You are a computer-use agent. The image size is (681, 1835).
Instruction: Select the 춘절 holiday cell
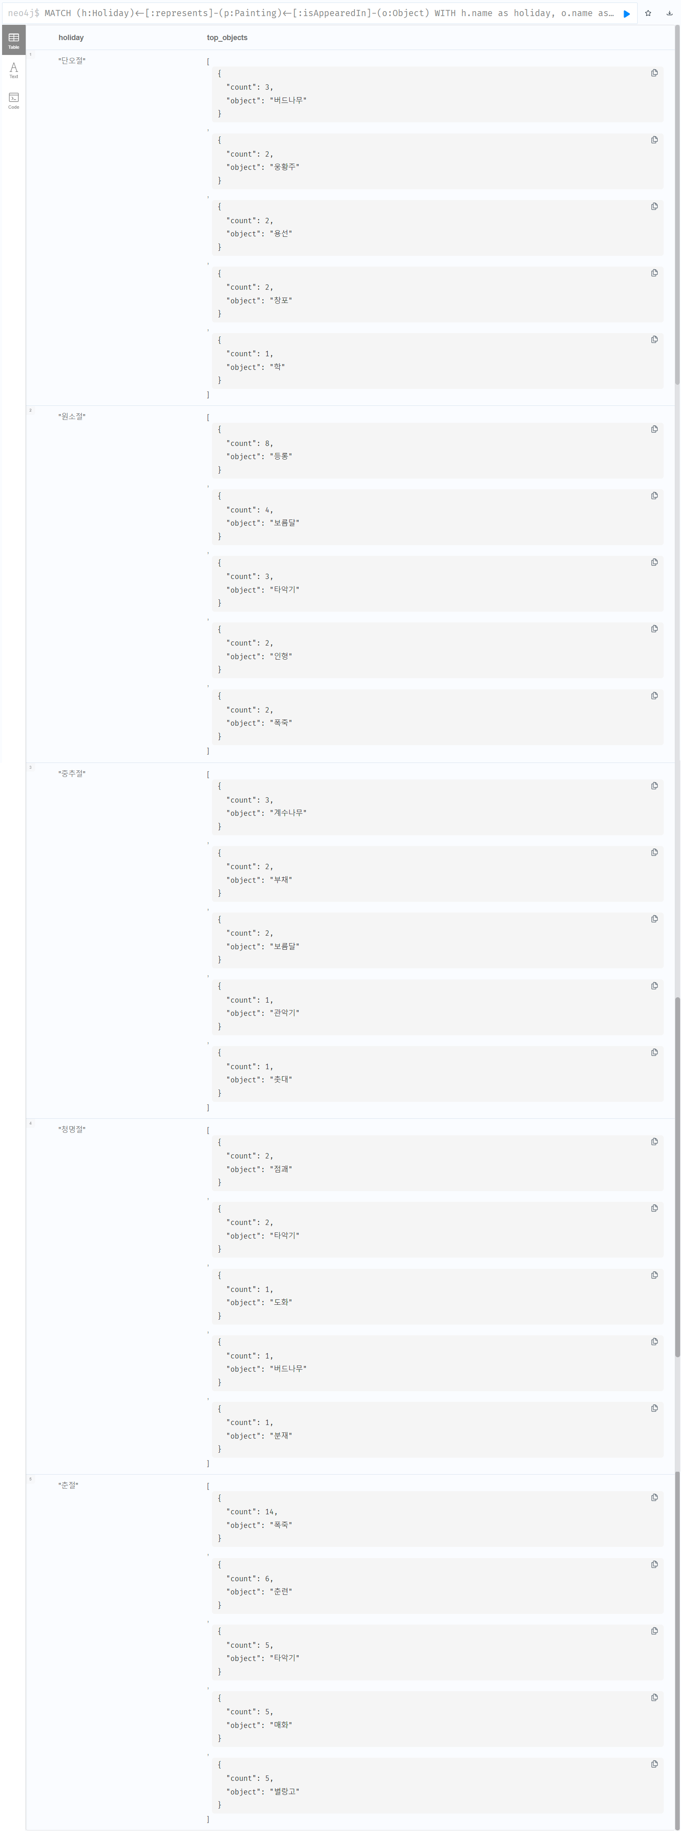coord(68,1485)
